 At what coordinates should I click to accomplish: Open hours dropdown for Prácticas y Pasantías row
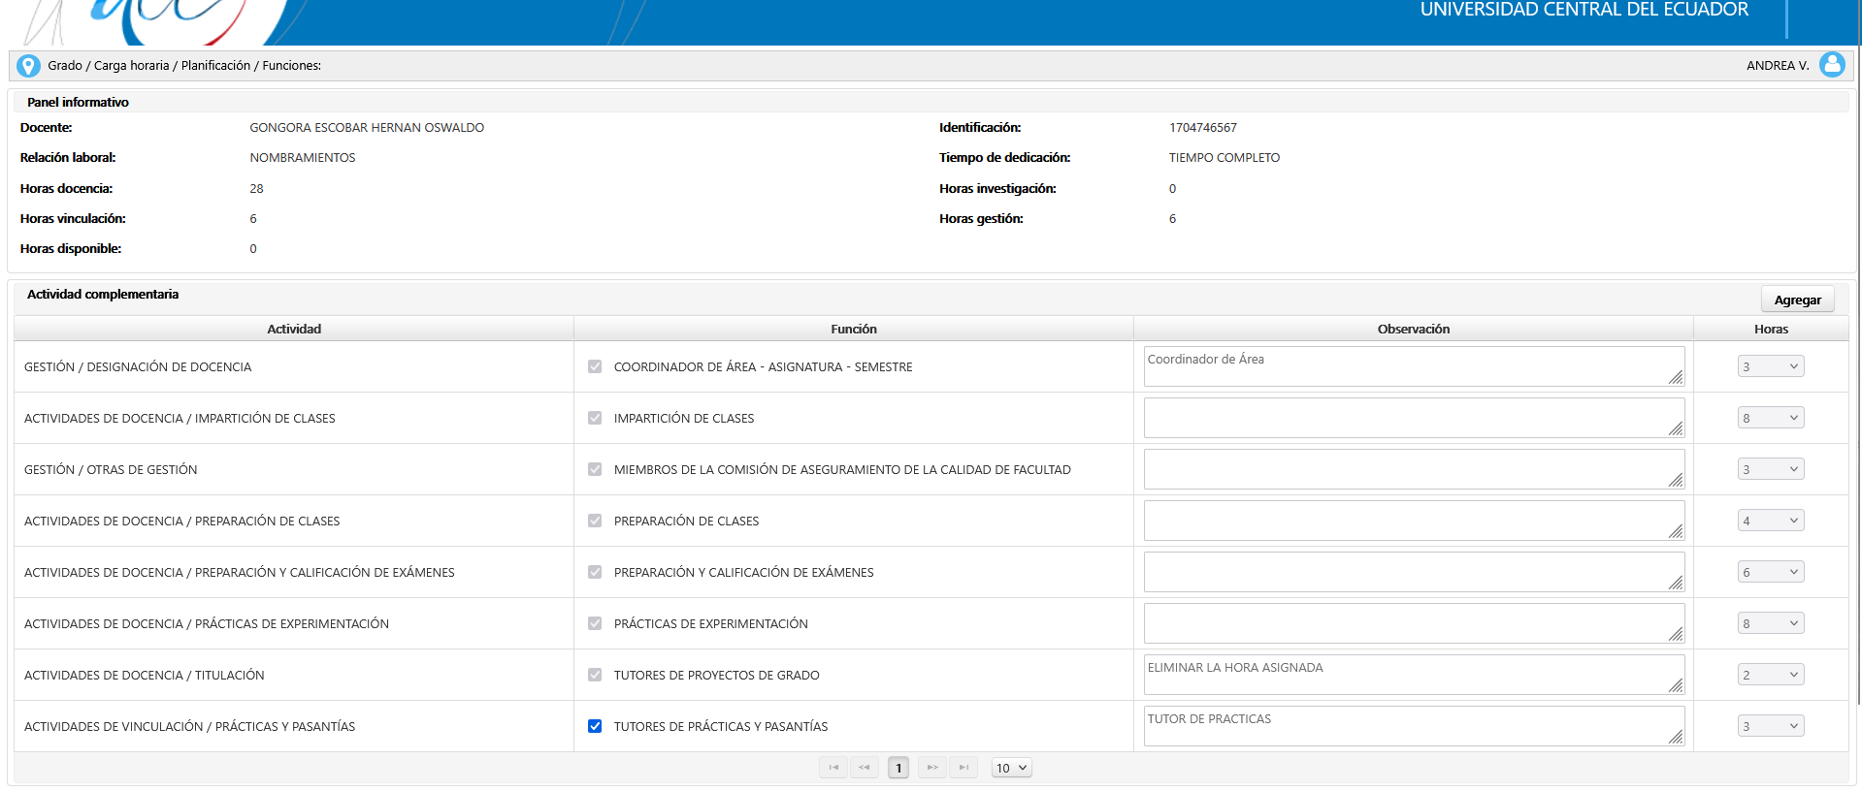click(1771, 726)
